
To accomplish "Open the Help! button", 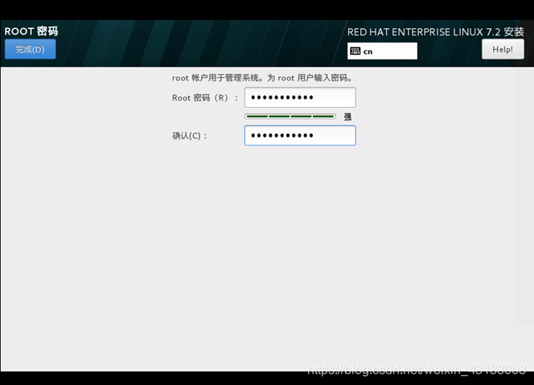I will coord(503,49).
